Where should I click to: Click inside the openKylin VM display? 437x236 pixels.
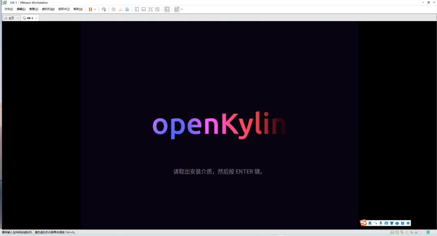click(x=219, y=125)
